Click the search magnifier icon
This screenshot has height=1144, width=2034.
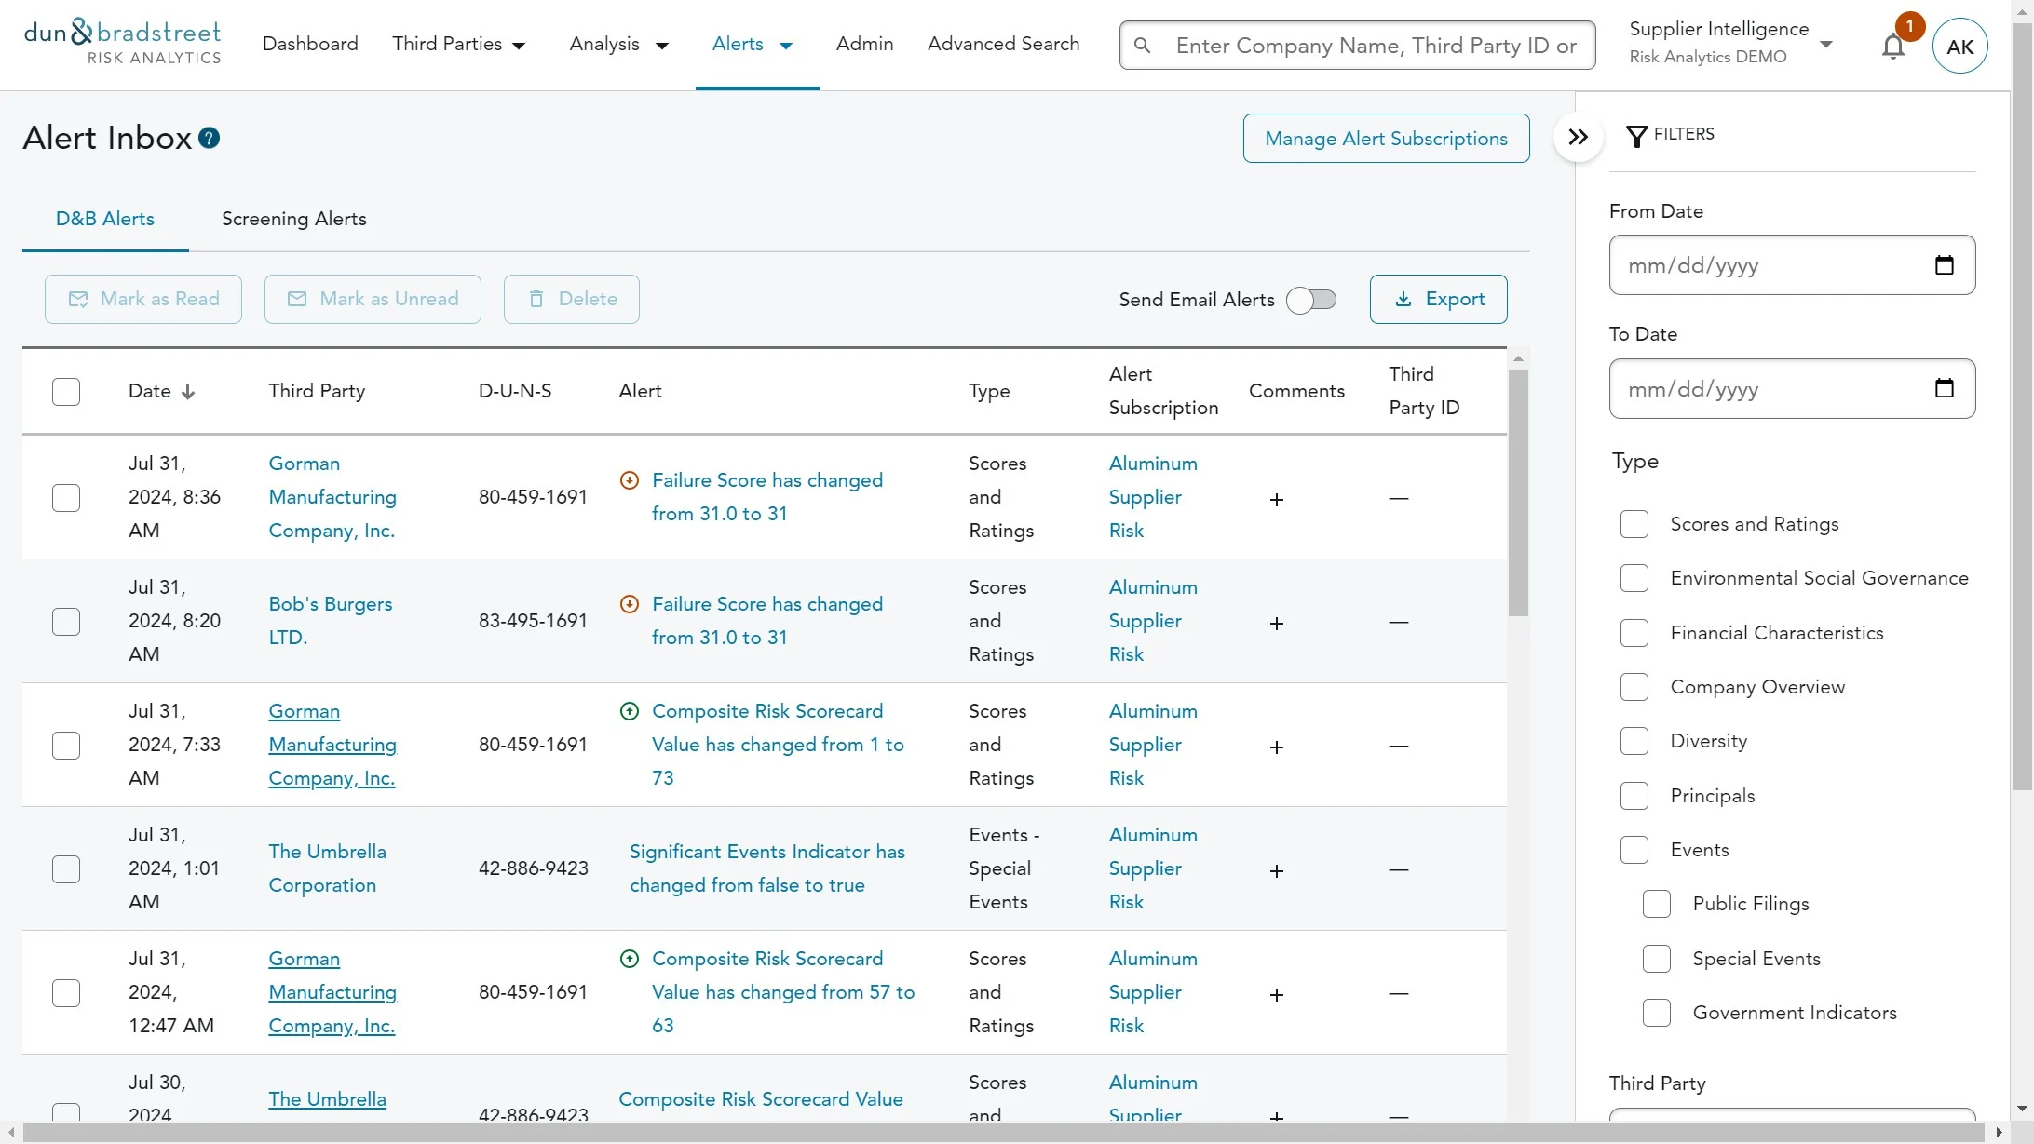pos(1143,46)
